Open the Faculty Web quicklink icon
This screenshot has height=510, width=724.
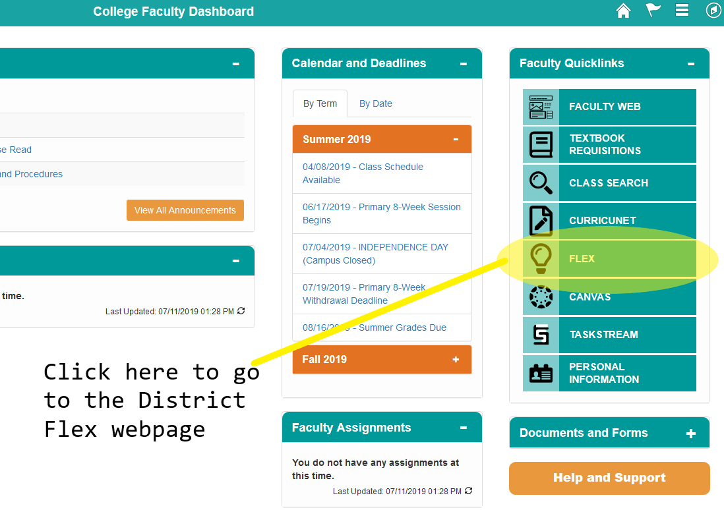(541, 107)
